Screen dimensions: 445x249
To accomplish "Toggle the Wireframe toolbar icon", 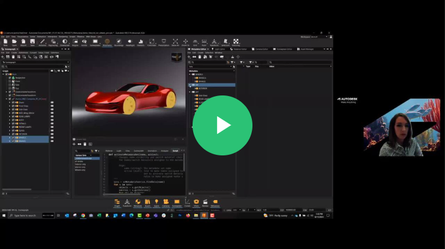I will click(108, 43).
